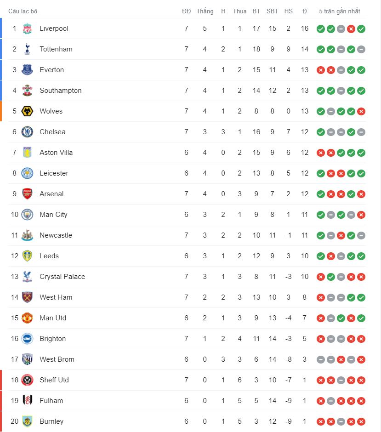Image resolution: width=381 pixels, height=432 pixels.
Task: Click the Đ points column header
Action: coord(304,11)
